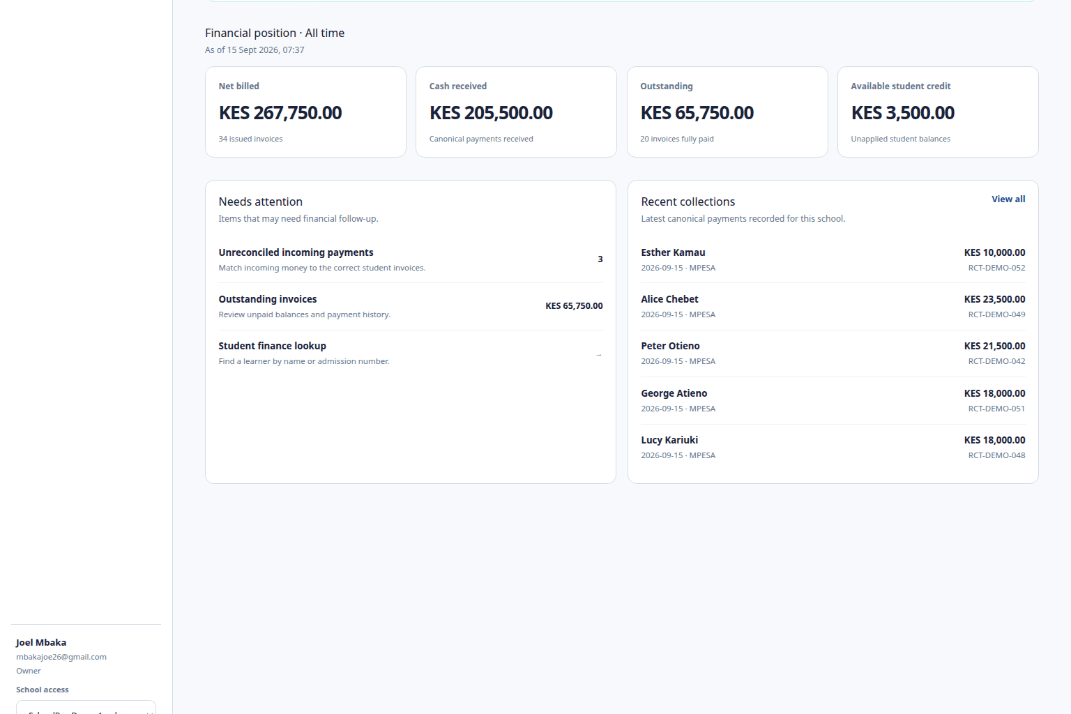Click the Available student credit label
The image size is (1071, 714).
tap(901, 86)
